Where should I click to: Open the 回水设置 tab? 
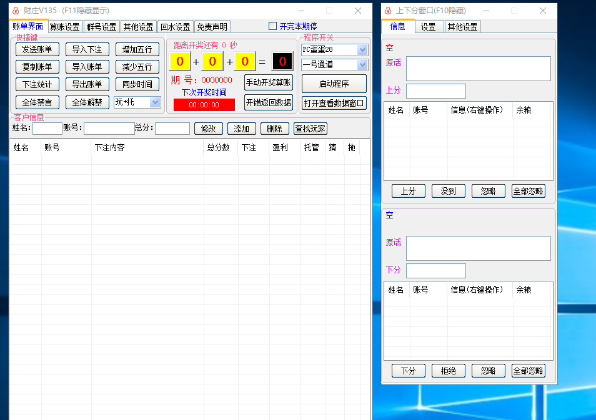pos(175,27)
